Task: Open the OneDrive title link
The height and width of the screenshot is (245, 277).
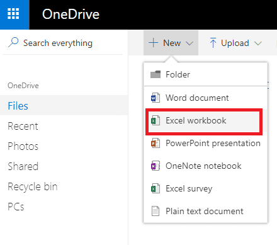Action: pyautogui.click(x=71, y=14)
